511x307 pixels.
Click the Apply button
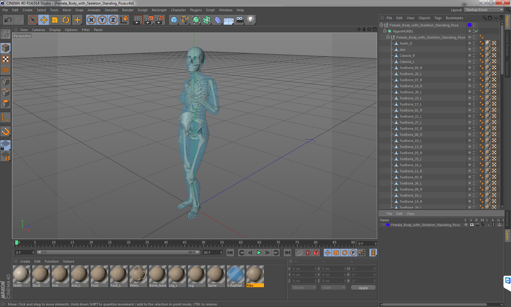363,288
